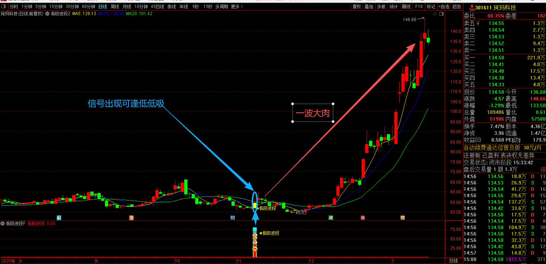Activate the 画线 drawing tool
The image size is (546, 264).
[406, 7]
